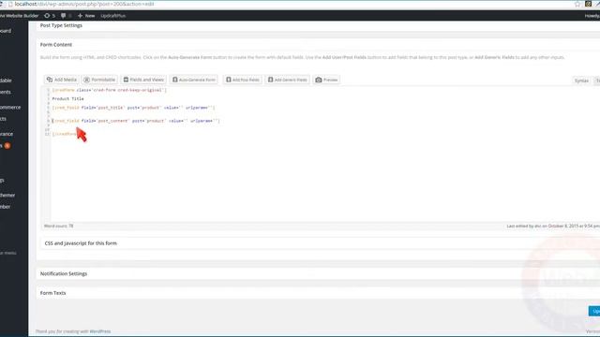Viewport: 600px width, 337px height.
Task: Open the comments bubble in admin bar
Action: tap(66, 16)
